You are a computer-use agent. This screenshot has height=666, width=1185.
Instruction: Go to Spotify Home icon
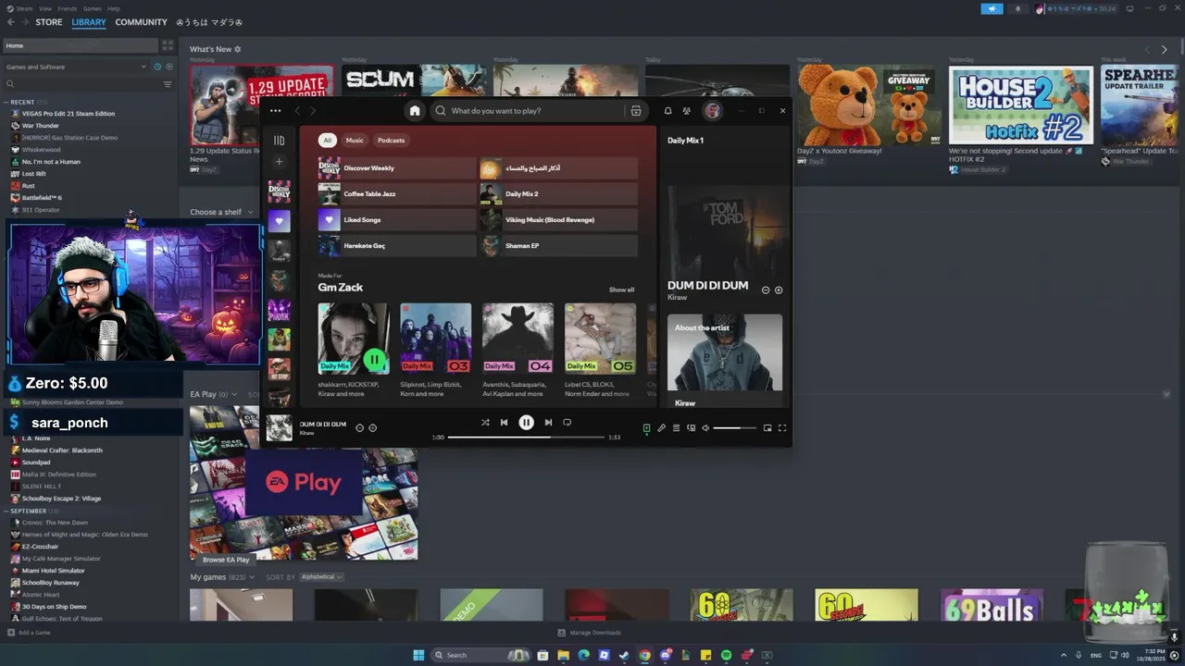click(415, 110)
